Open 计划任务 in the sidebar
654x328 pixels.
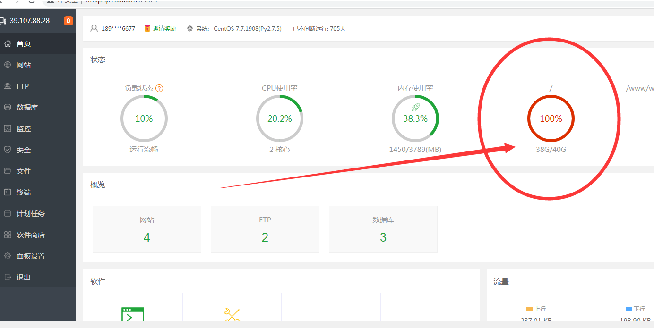tap(30, 213)
